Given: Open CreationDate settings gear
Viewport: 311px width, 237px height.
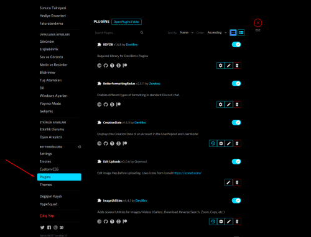Looking at the screenshot, I should (221, 143).
